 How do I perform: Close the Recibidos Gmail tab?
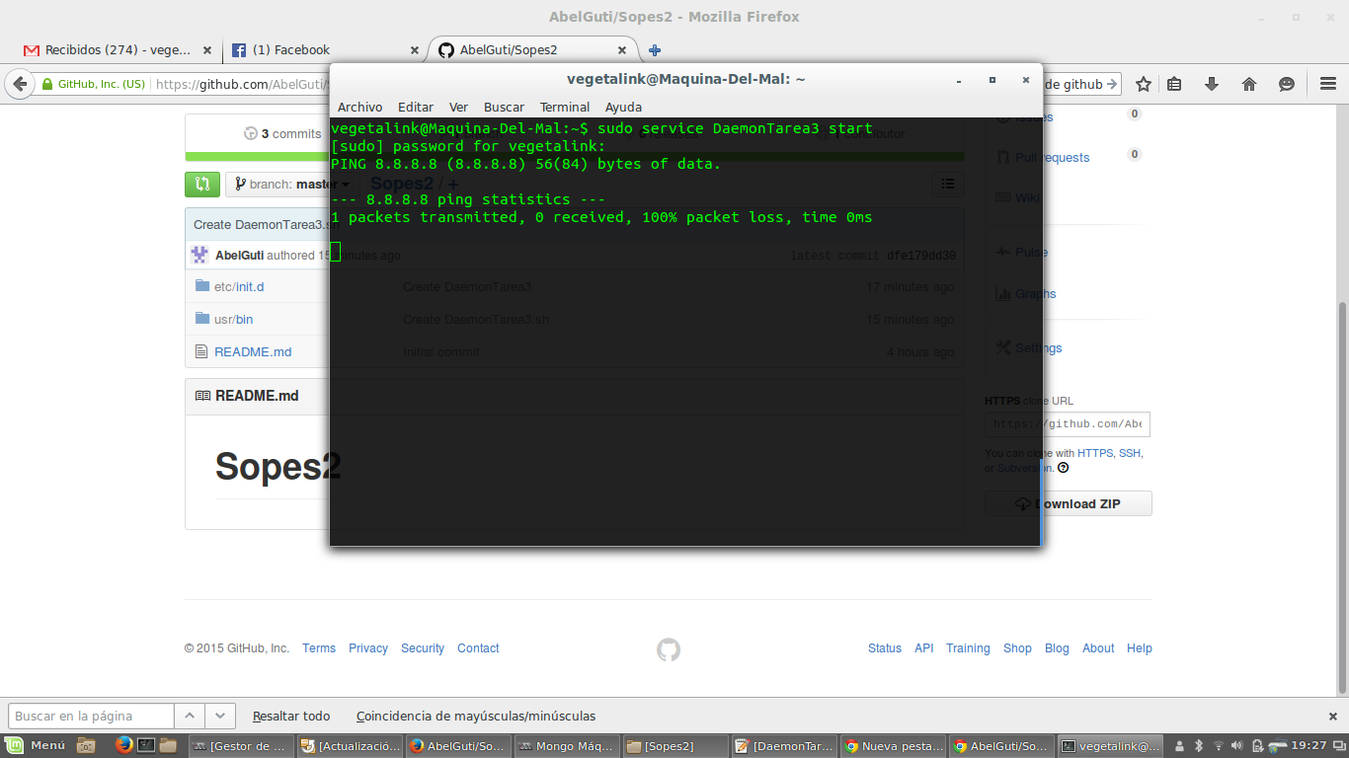pos(207,50)
